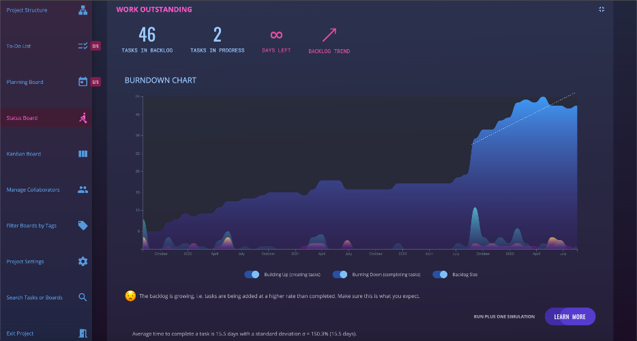Select Status Board menu item

22,118
